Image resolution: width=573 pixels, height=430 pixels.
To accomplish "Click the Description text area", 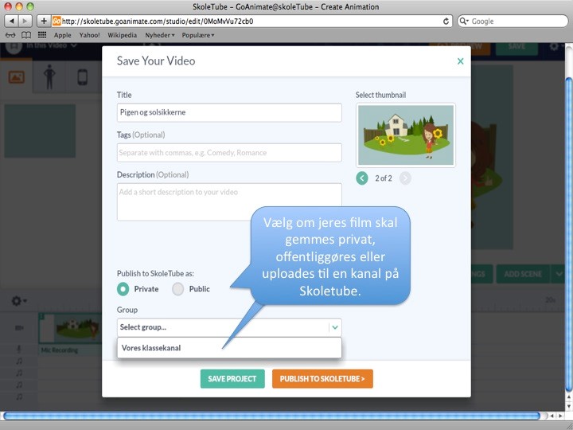I will 229,201.
